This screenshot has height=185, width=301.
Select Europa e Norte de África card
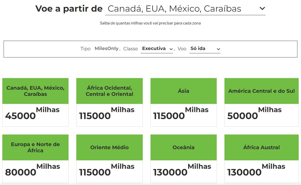pos(35,159)
